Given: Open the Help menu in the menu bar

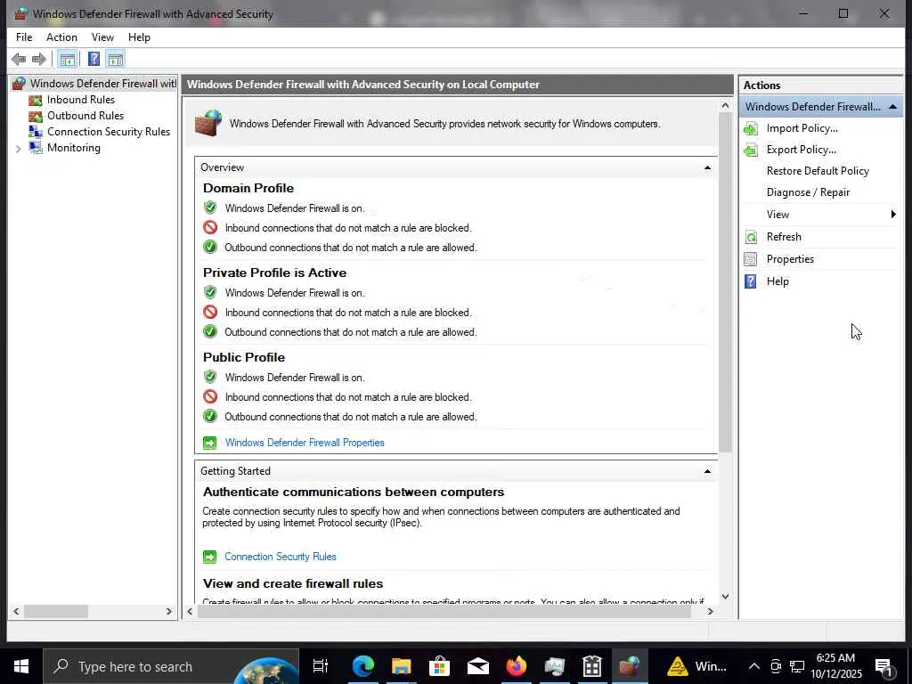Looking at the screenshot, I should point(139,37).
